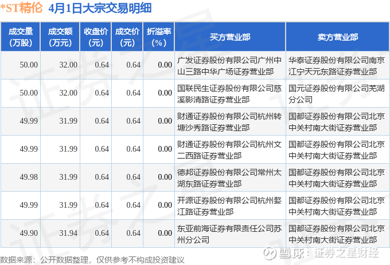Click buyer cell 财通证券杭州转塘沙秀路营业部

click(229, 122)
